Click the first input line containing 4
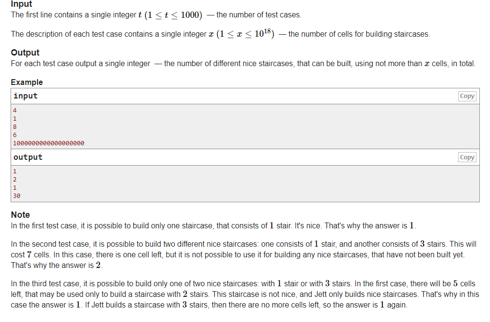Image resolution: width=490 pixels, height=322 pixels. 14,111
